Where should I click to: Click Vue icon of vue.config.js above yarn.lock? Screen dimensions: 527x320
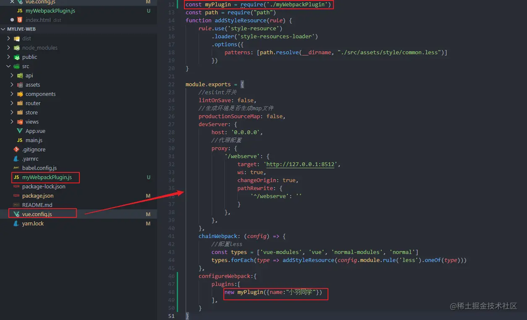pyautogui.click(x=16, y=214)
